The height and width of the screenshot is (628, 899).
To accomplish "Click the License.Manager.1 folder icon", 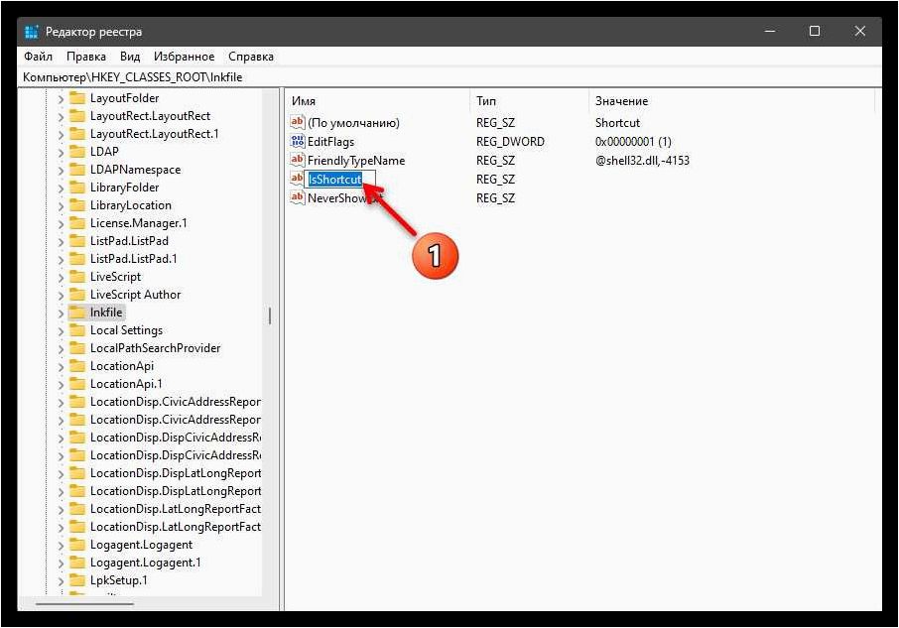I will [x=76, y=223].
